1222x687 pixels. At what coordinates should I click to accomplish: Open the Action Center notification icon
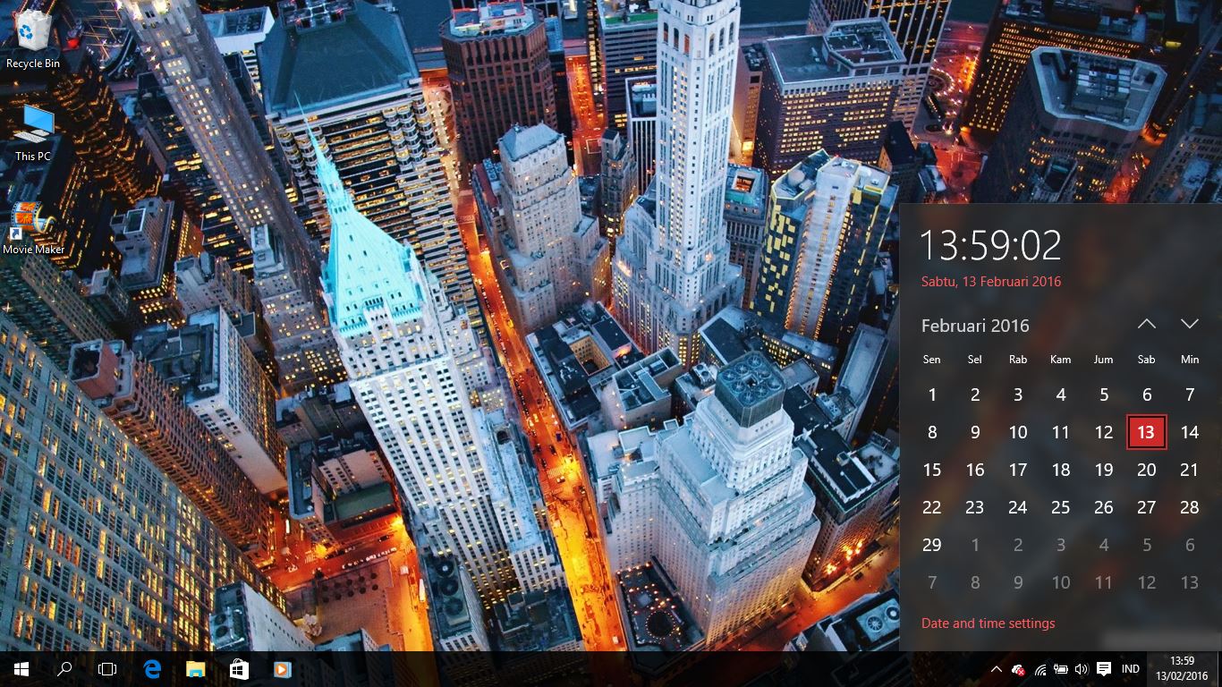pos(1102,669)
